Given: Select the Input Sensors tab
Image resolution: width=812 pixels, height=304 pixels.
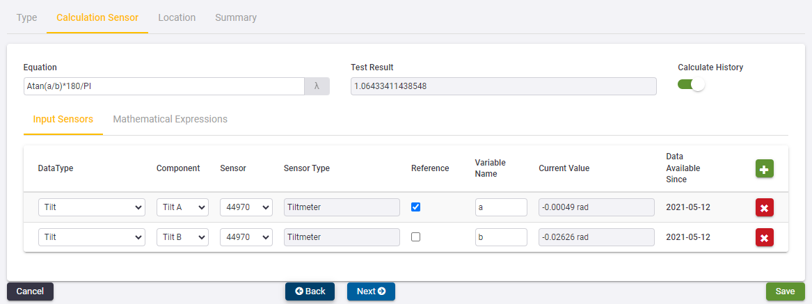Looking at the screenshot, I should click(x=63, y=119).
